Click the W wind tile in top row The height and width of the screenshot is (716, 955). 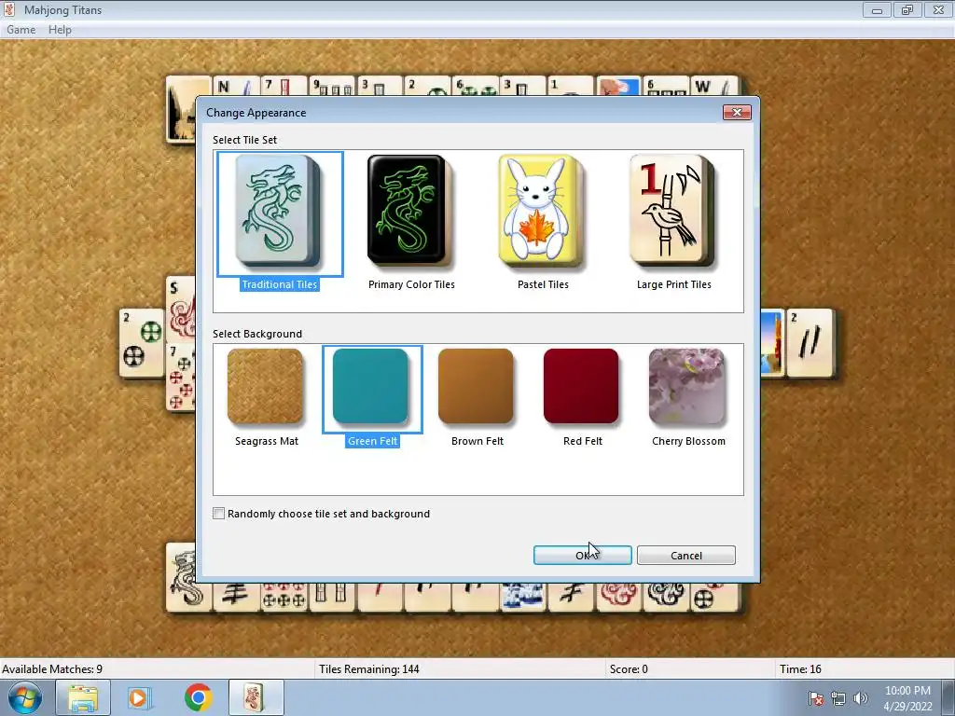point(714,87)
